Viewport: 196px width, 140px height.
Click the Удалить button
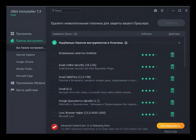click(171, 23)
